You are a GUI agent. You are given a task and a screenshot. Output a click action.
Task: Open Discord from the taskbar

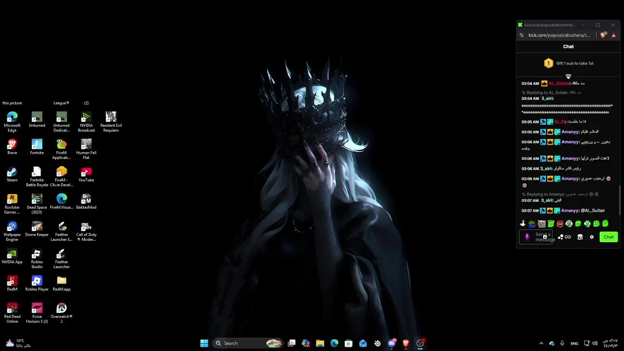pos(391,343)
